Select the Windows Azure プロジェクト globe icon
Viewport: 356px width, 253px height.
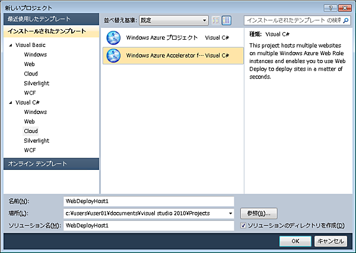113,38
